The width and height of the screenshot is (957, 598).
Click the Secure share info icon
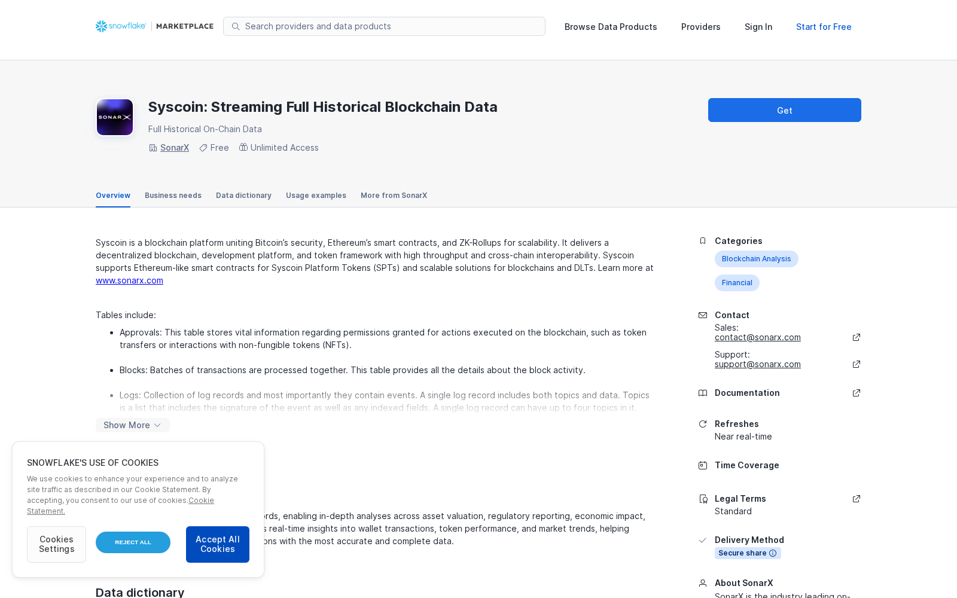[x=773, y=553]
